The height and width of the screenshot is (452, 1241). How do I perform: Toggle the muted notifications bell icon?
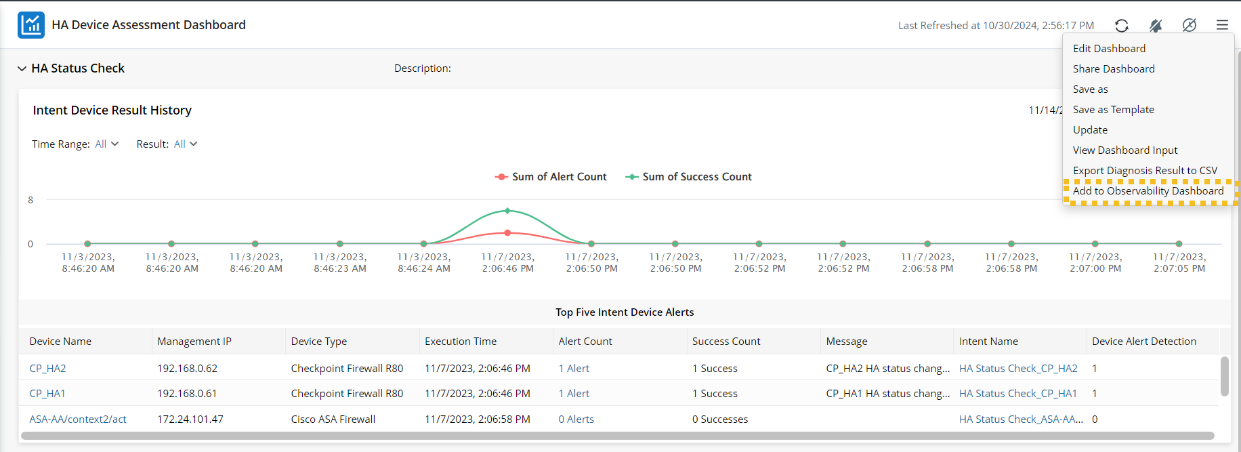[x=1156, y=26]
